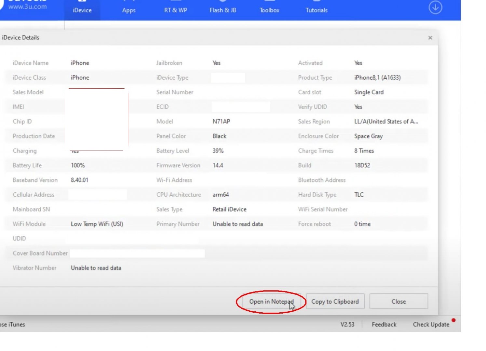The image size is (486, 351).
Task: Select the Build value 18D52
Action: [362, 165]
